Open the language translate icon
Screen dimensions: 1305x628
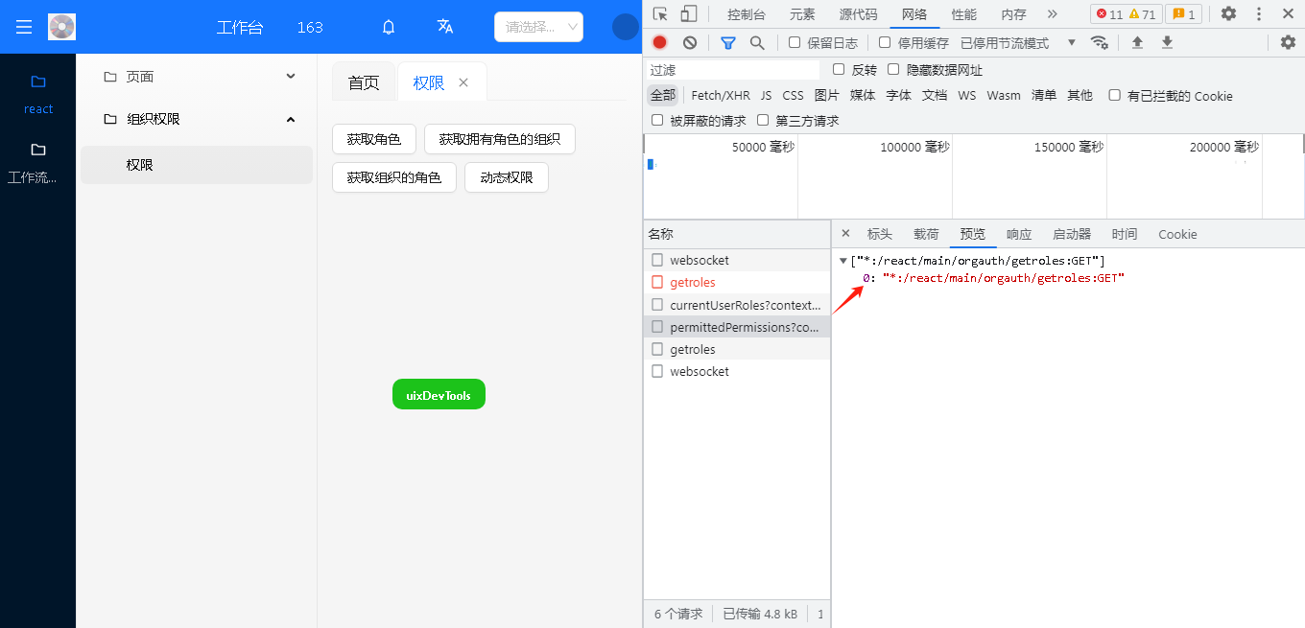point(445,27)
